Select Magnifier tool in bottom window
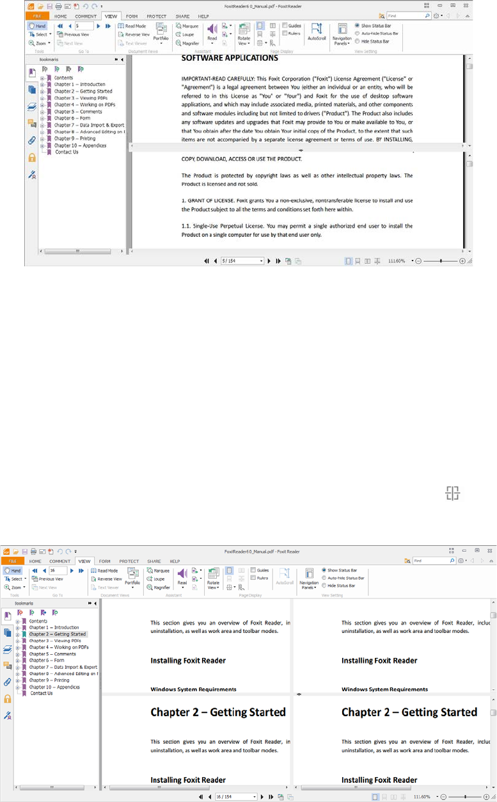 pos(159,587)
